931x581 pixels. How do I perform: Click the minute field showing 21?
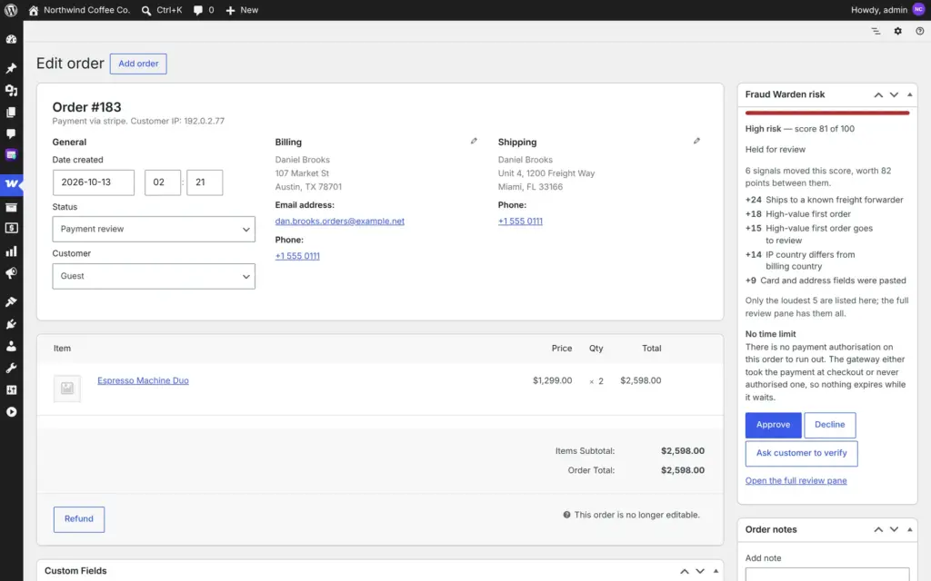point(205,182)
